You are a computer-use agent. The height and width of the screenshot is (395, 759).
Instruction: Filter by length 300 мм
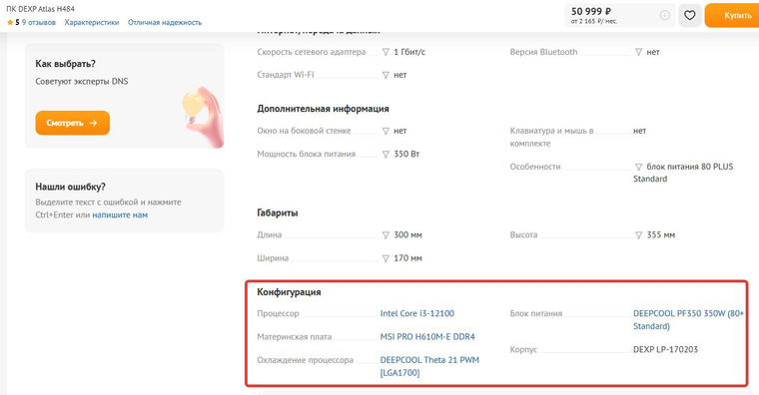pyautogui.click(x=385, y=235)
